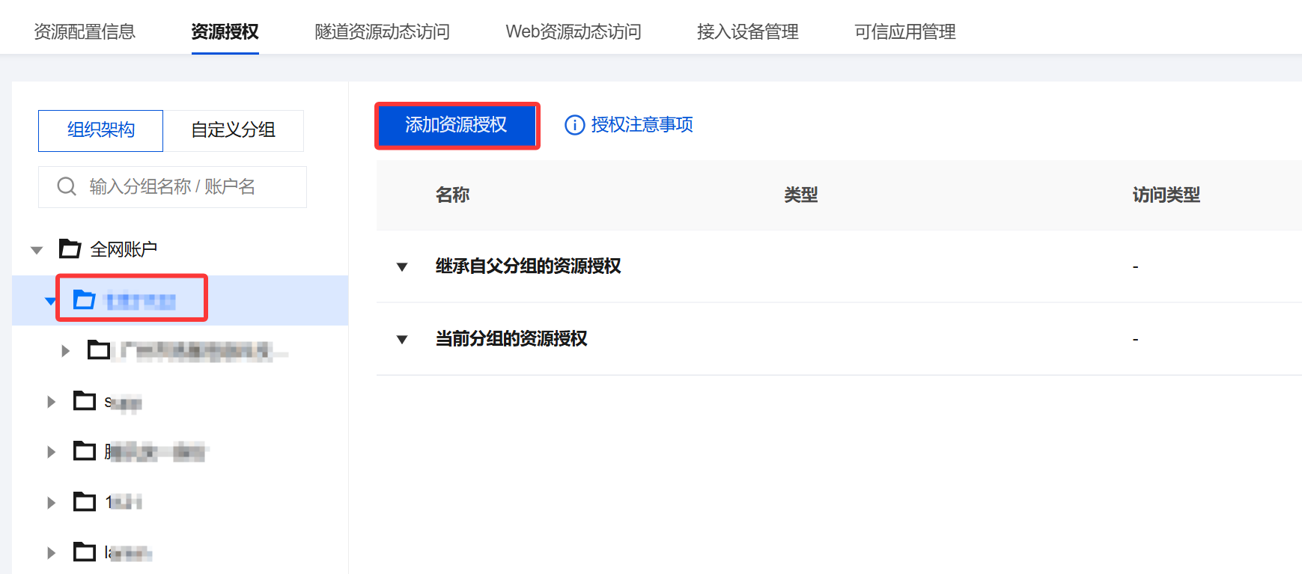The height and width of the screenshot is (574, 1302).
Task: Open the 接入设备管理 tab
Action: tap(747, 31)
